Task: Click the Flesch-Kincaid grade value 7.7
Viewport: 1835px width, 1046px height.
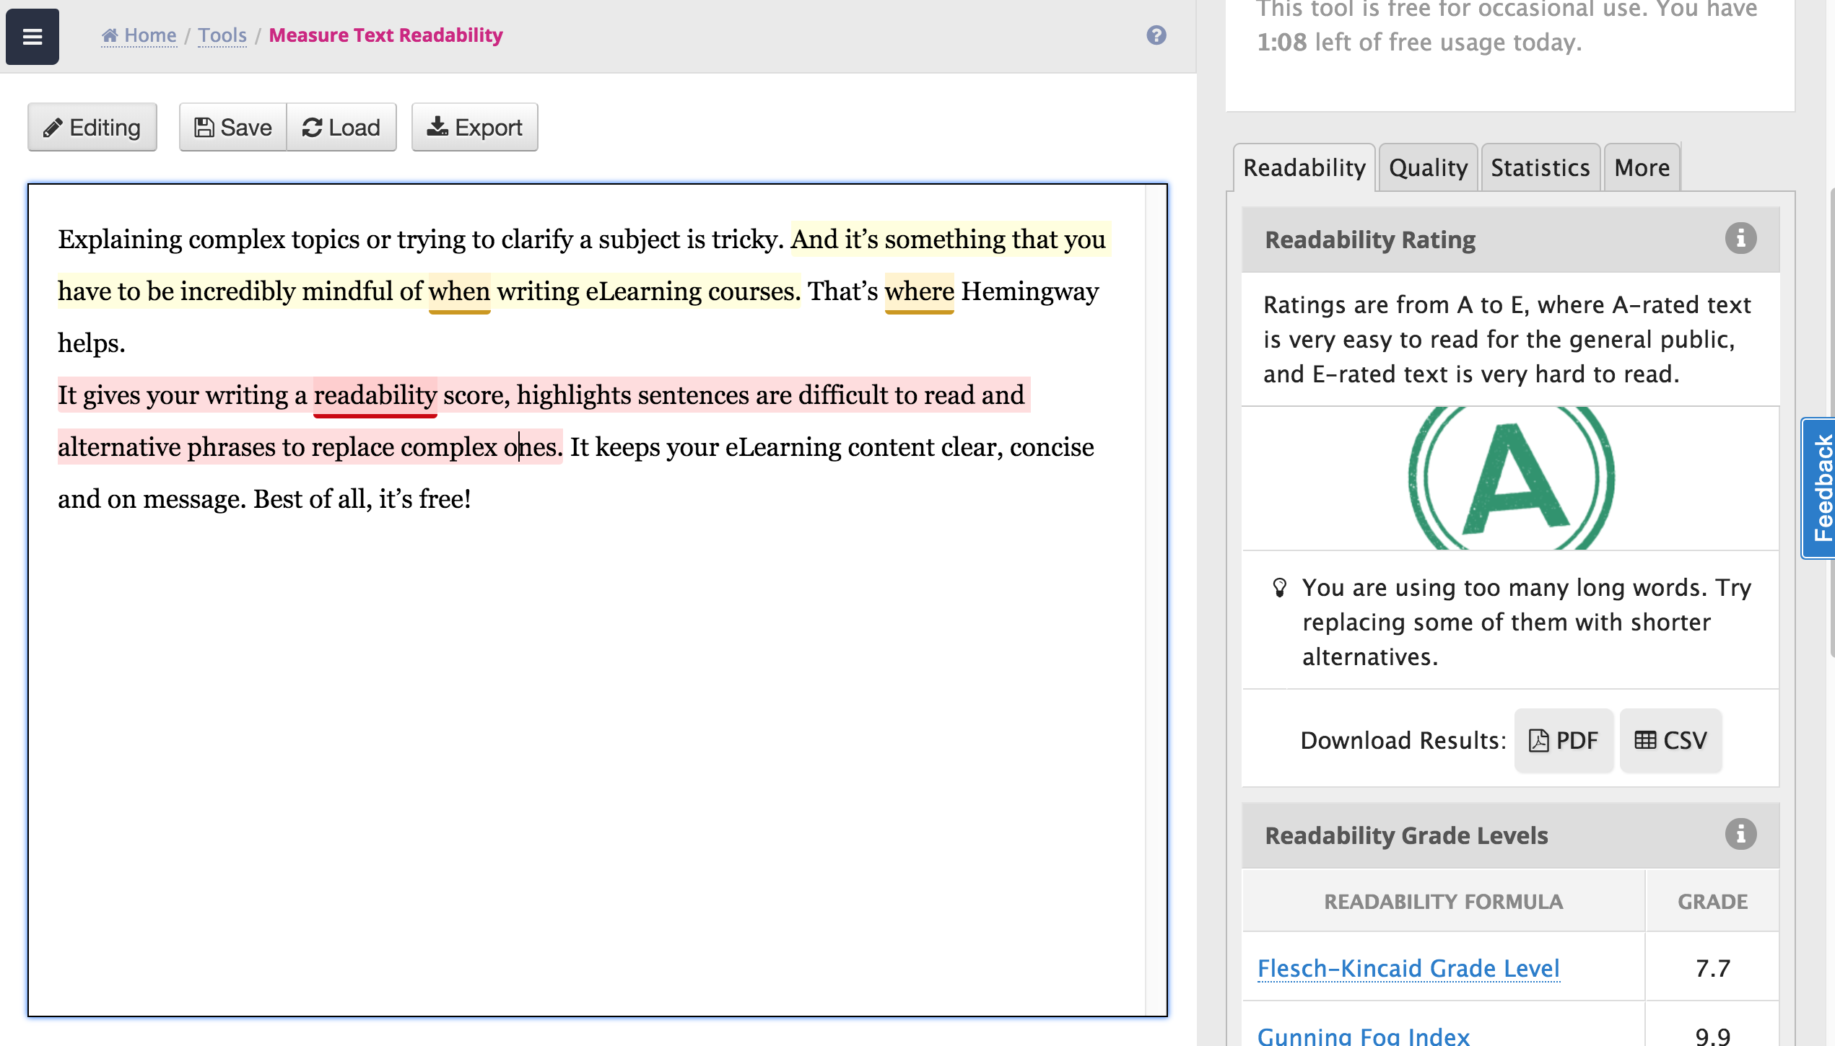Action: [1712, 968]
